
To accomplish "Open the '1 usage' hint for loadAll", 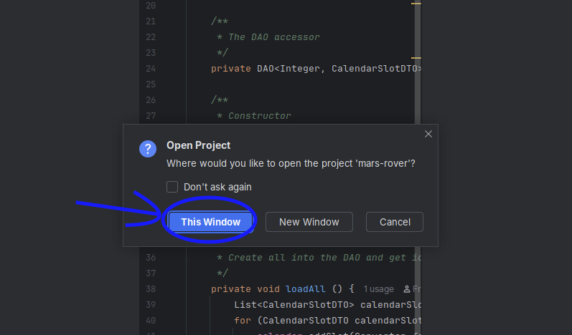I will tap(378, 289).
